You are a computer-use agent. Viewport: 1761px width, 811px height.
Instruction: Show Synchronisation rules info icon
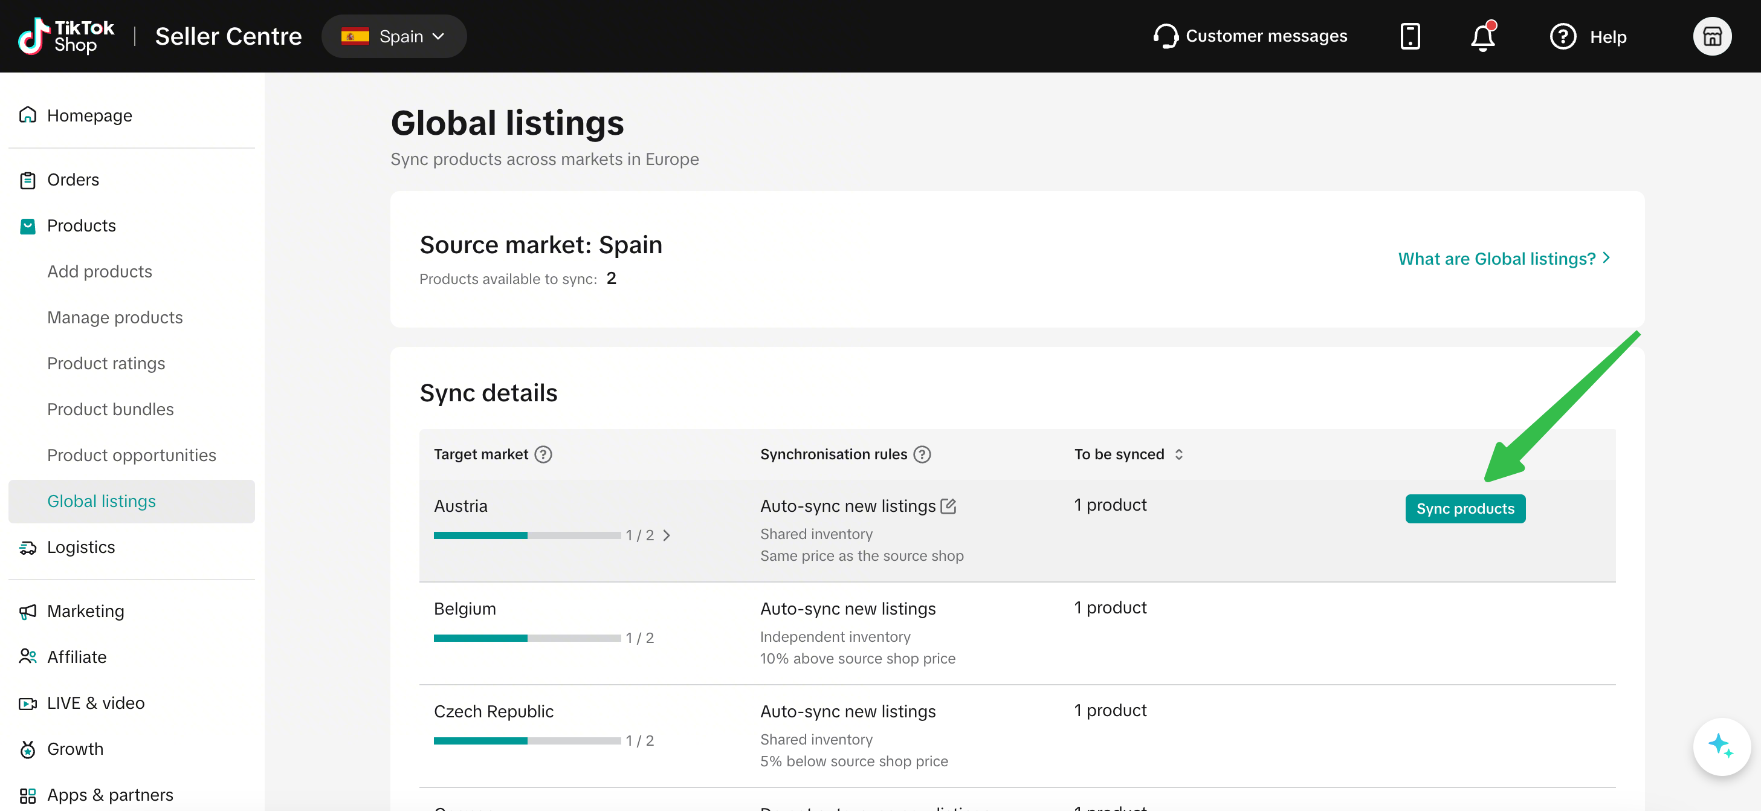coord(922,454)
